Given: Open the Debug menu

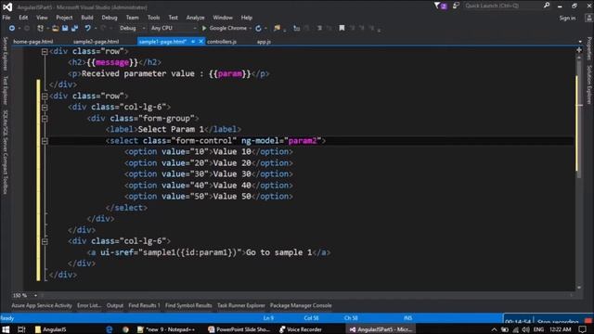Looking at the screenshot, I should (x=110, y=18).
